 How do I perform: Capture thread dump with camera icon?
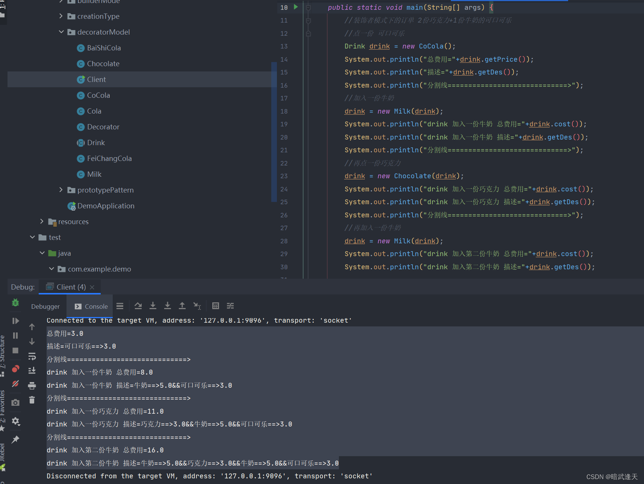tap(15, 402)
